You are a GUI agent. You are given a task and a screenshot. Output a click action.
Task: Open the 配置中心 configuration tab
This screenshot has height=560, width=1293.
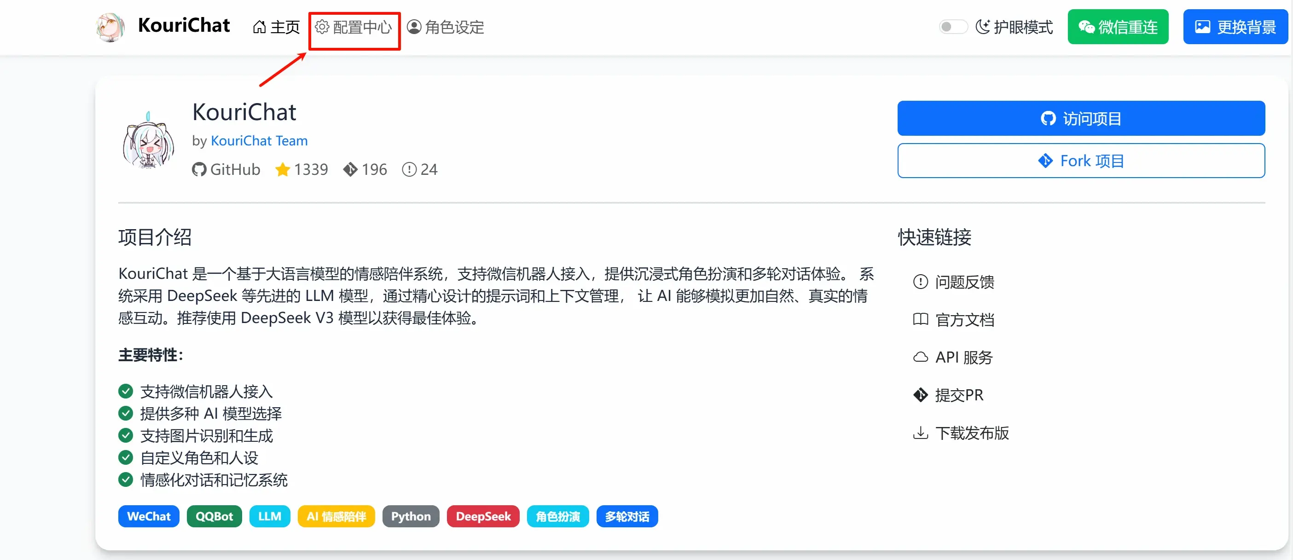354,27
